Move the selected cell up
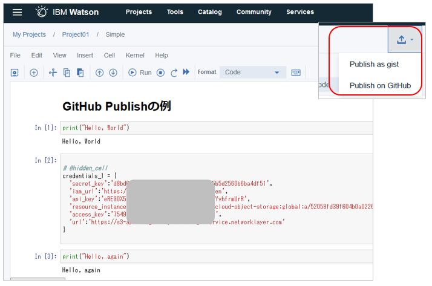The width and height of the screenshot is (432, 286). [x=99, y=73]
